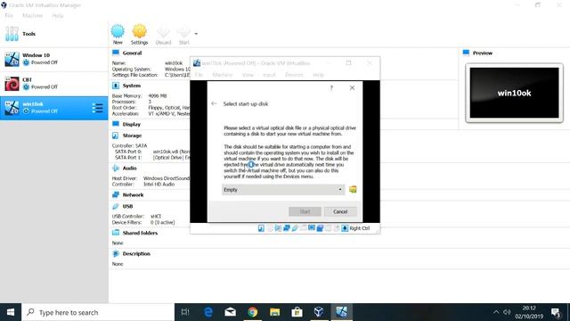Open Google Chrome from taskbar

tap(252, 312)
